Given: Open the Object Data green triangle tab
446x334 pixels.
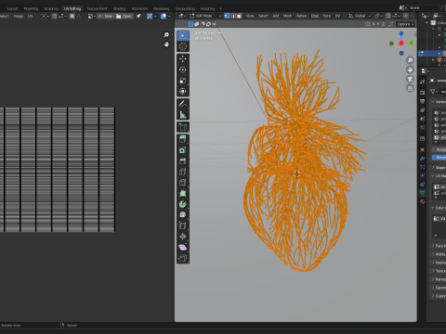Looking at the screenshot, I should [x=423, y=193].
